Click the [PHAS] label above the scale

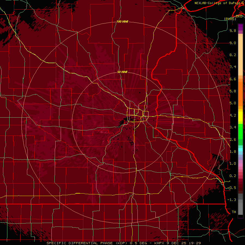click(230, 19)
